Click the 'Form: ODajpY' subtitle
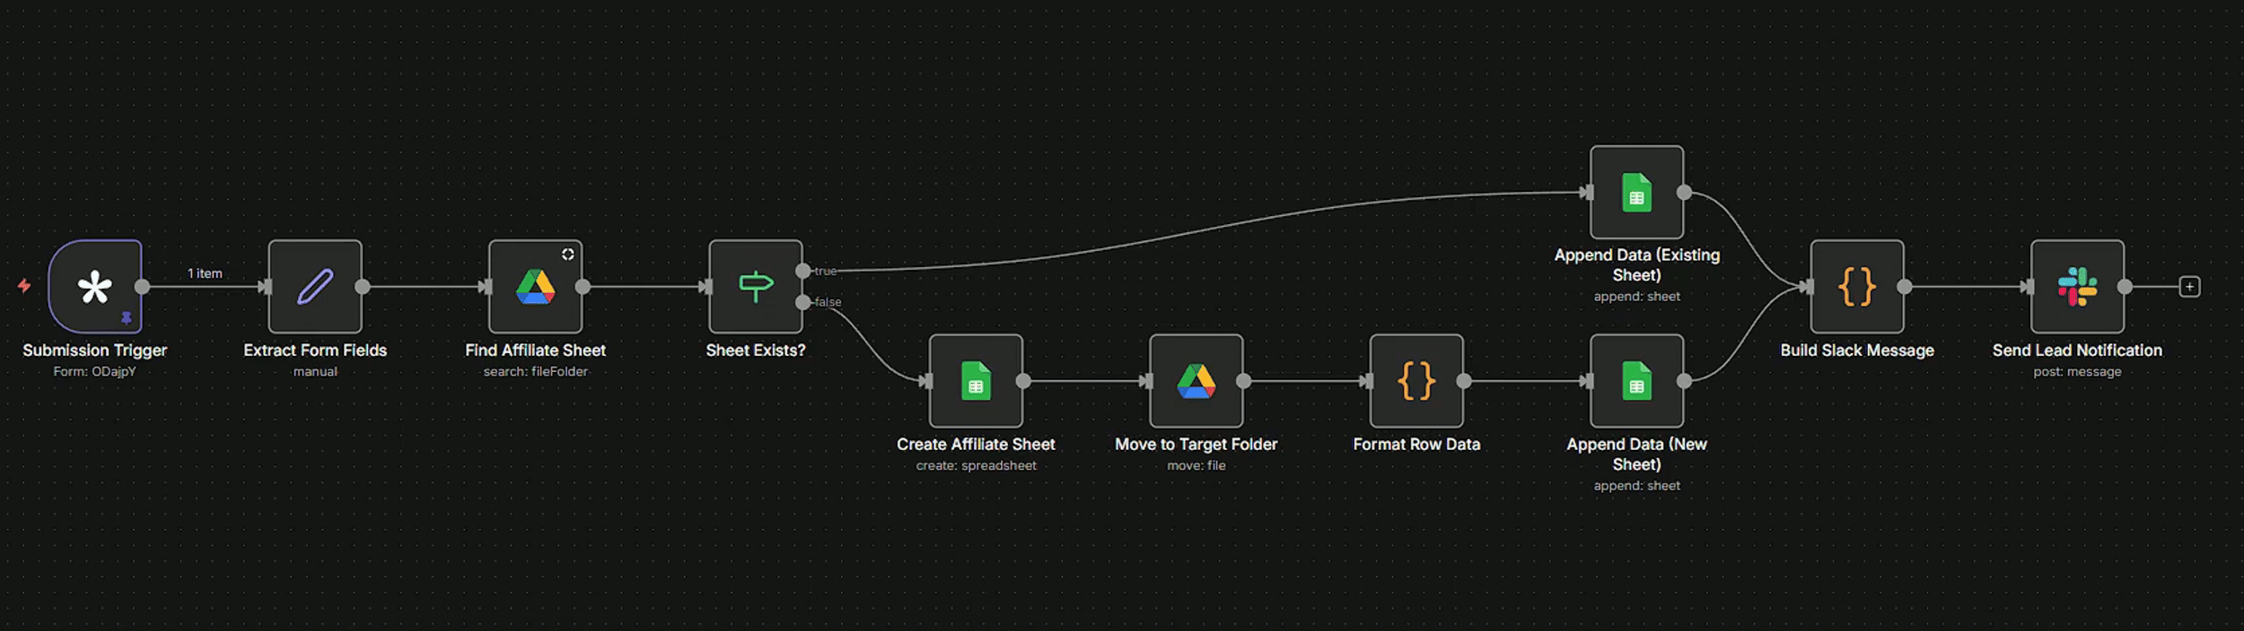The image size is (2244, 631). [x=94, y=372]
